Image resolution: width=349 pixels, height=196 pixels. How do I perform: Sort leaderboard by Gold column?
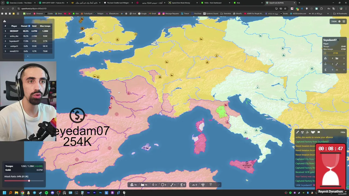[34, 26]
